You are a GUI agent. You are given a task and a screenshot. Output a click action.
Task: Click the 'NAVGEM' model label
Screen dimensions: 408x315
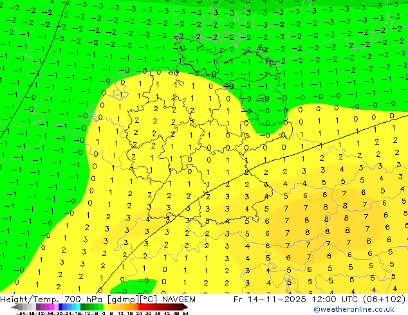[178, 299]
